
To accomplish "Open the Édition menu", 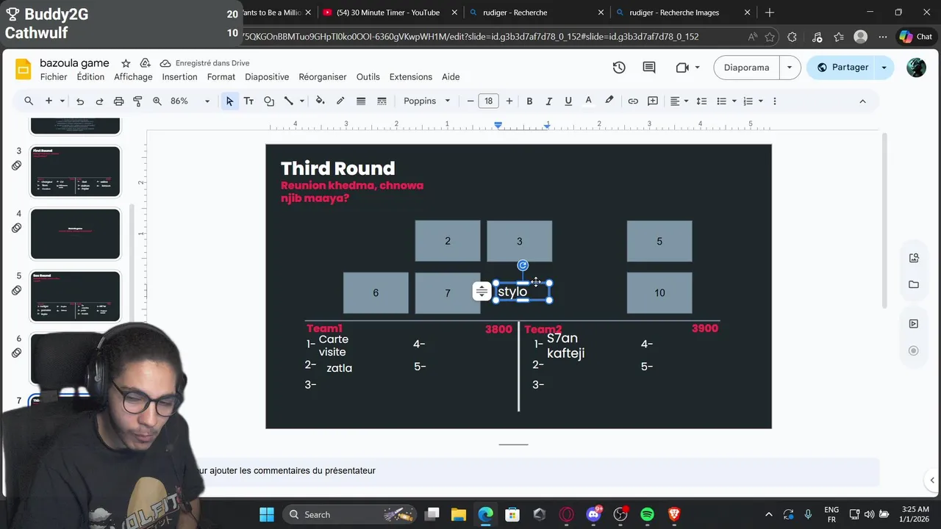I will coord(90,77).
